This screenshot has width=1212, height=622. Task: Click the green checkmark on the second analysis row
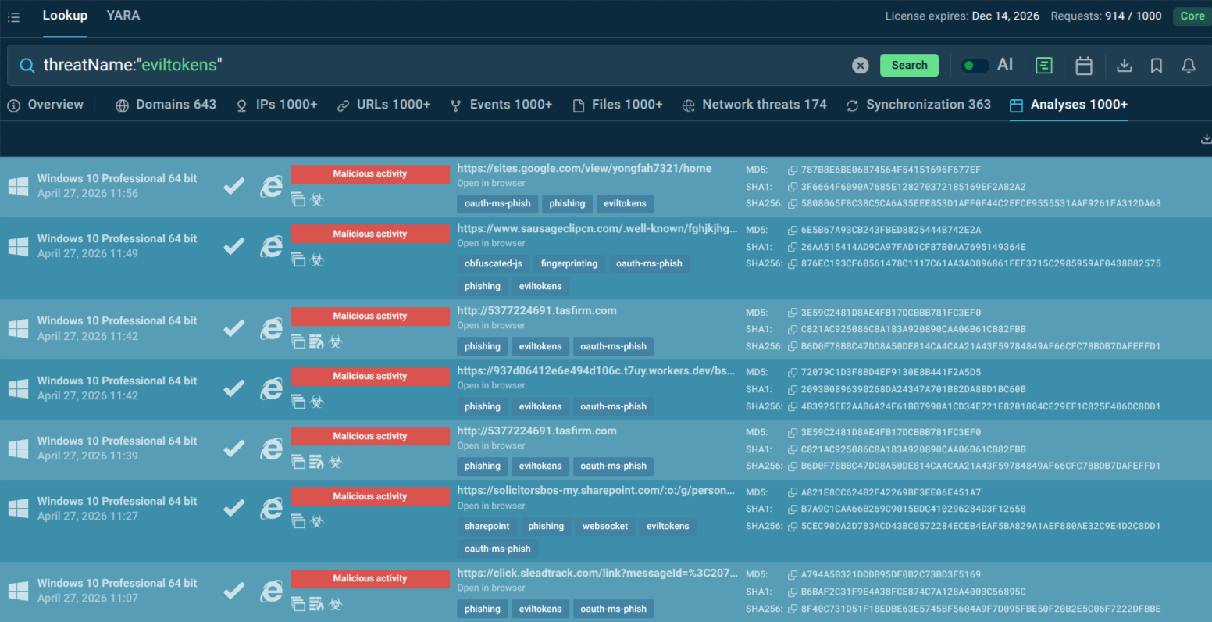(233, 246)
